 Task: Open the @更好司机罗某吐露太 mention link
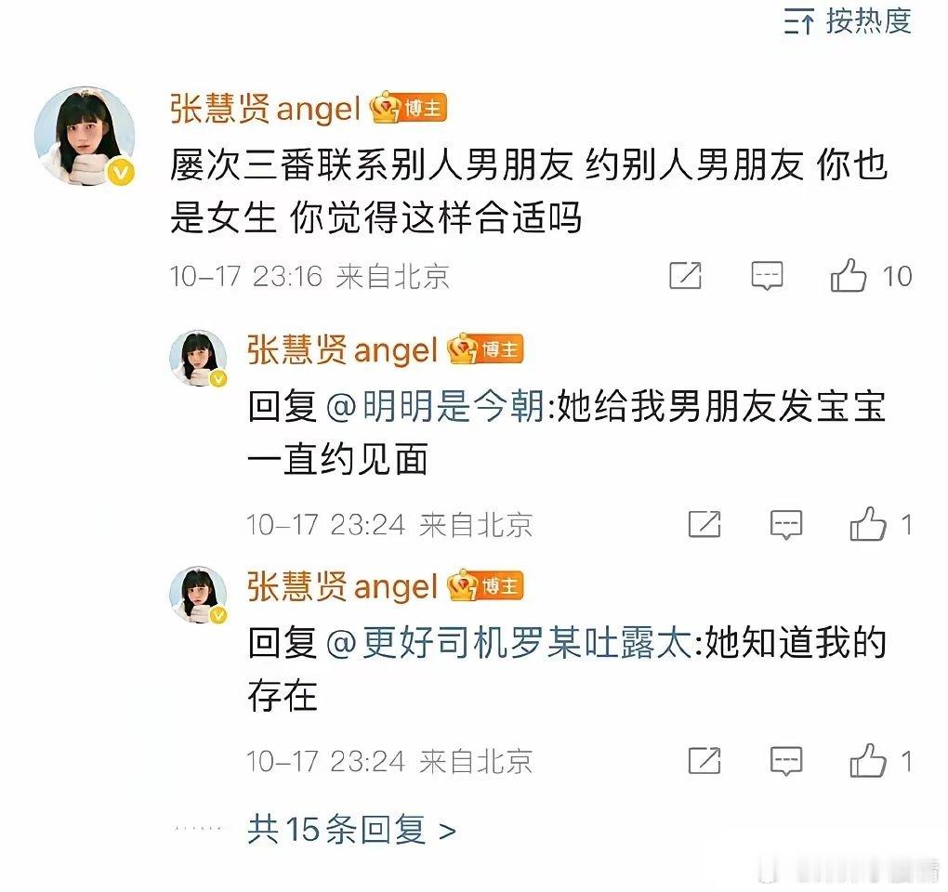(508, 642)
